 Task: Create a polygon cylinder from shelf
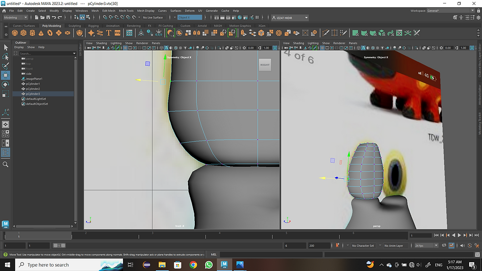click(x=32, y=33)
